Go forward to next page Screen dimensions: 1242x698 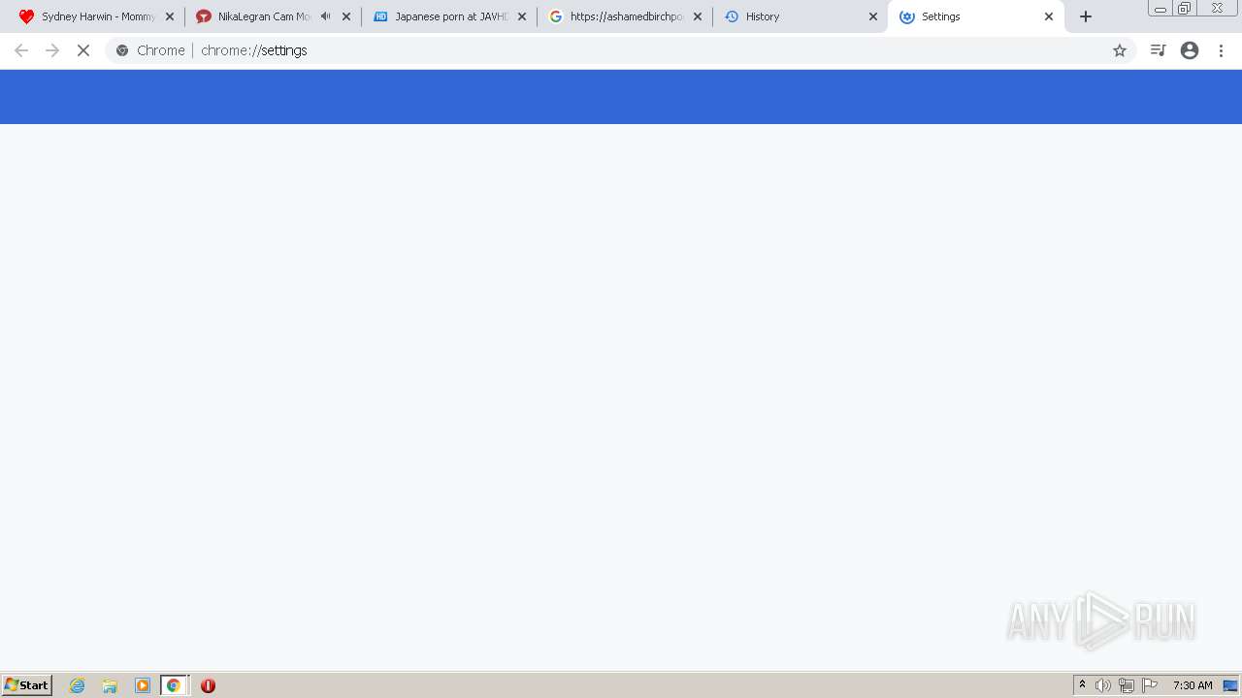(52, 50)
